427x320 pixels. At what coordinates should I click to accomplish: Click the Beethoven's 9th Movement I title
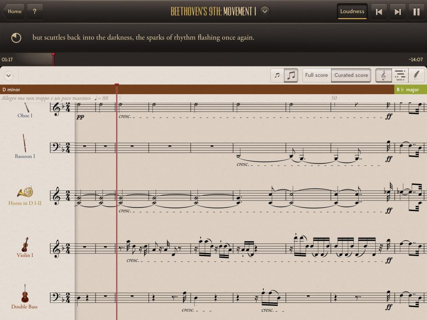213,11
